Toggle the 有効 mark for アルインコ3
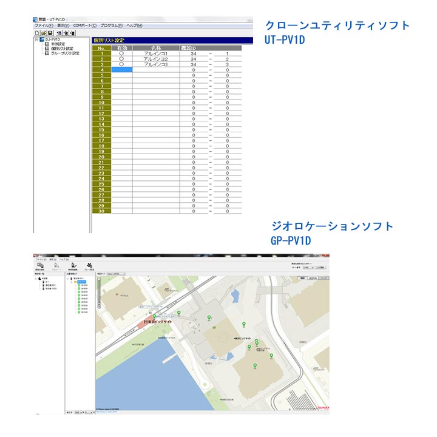Image resolution: width=437 pixels, height=437 pixels. [x=121, y=64]
